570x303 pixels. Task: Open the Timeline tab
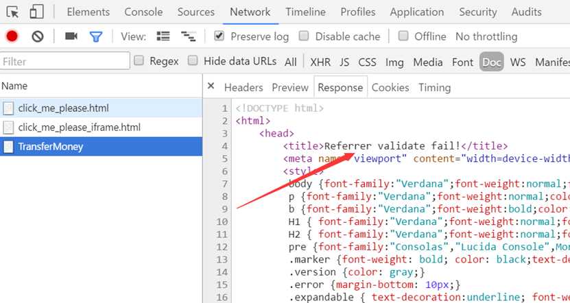(x=305, y=12)
